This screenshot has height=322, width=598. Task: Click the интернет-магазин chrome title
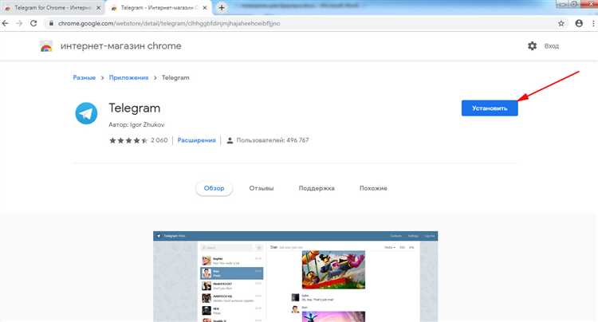coord(121,46)
